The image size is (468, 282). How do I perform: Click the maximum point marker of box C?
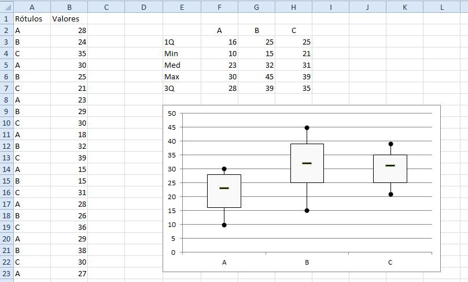[390, 144]
